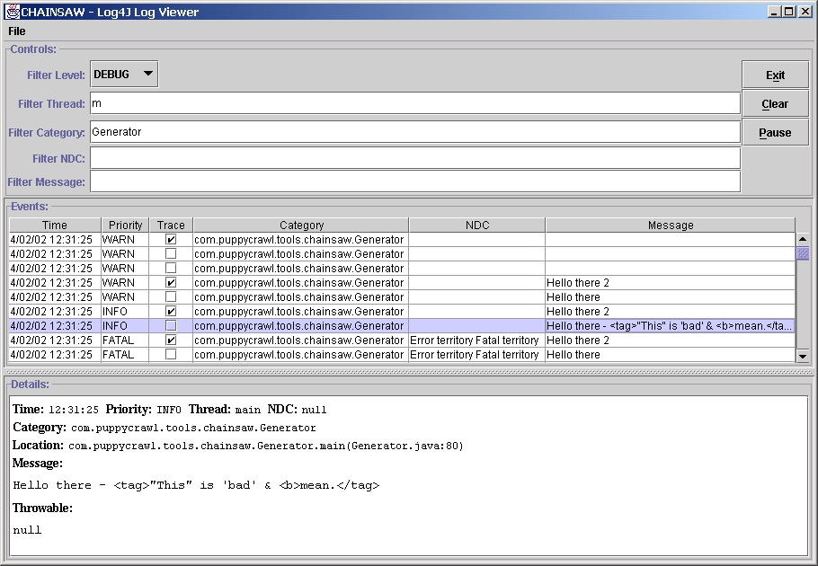Toggle Trace checkbox in first WARN row
The image size is (818, 566).
171,240
